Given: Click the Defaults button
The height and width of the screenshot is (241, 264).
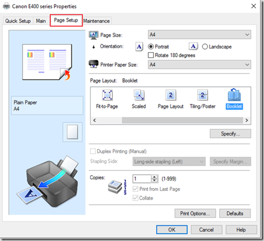Looking at the screenshot, I should point(235,214).
